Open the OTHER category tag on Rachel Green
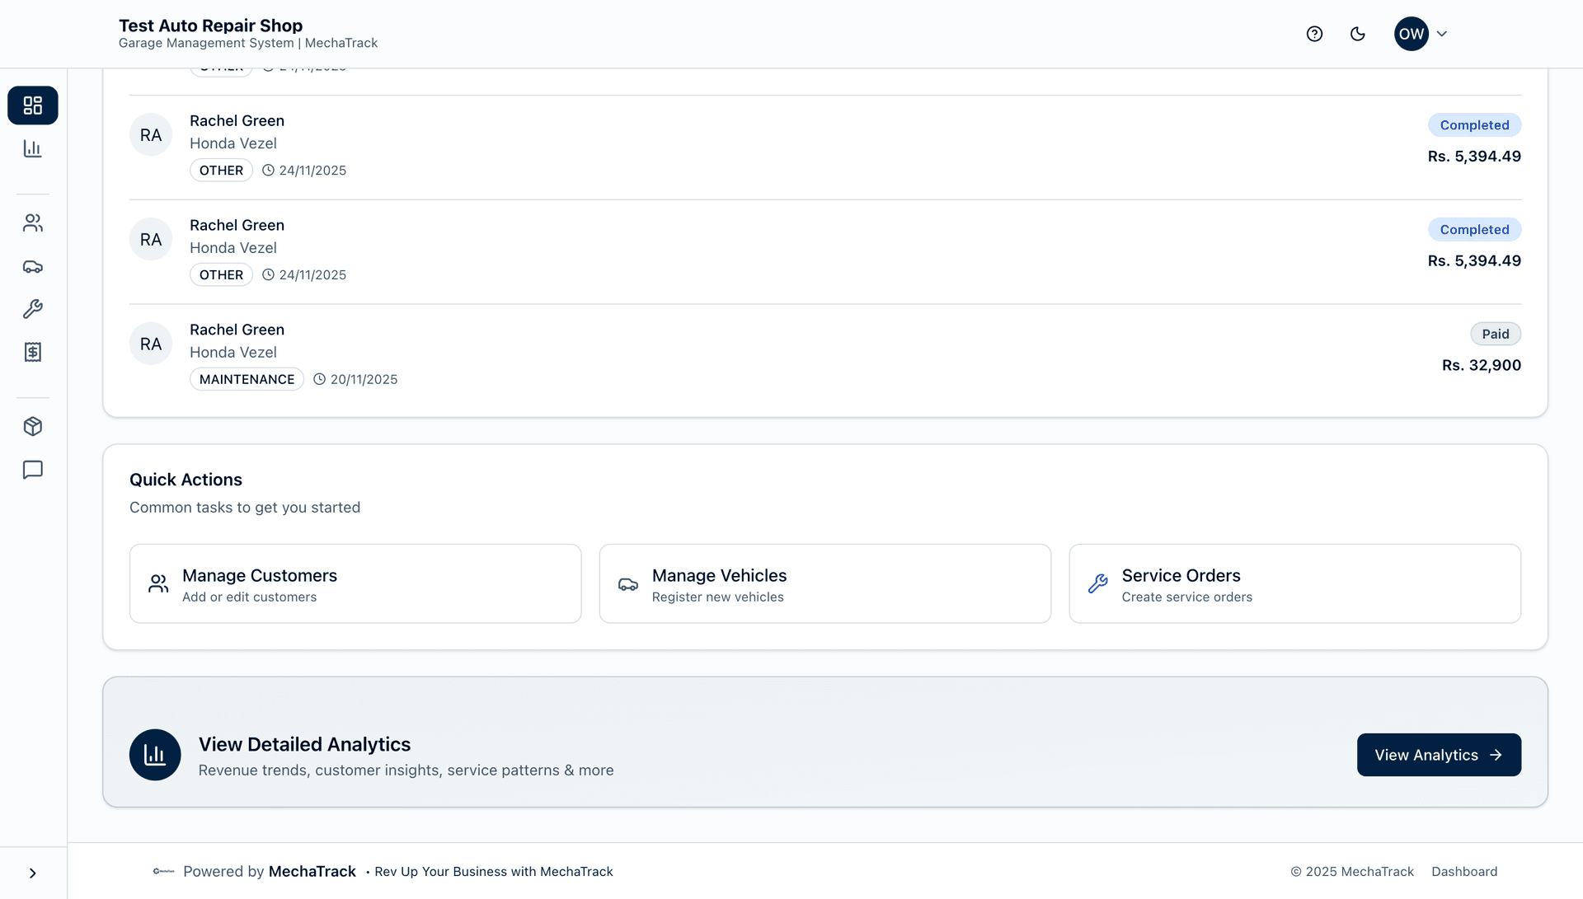 [x=221, y=170]
